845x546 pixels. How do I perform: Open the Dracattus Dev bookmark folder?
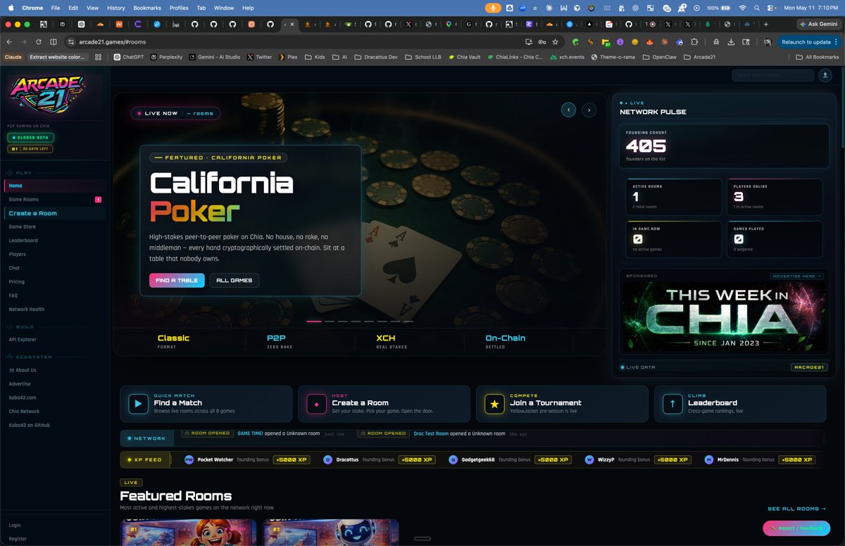376,57
